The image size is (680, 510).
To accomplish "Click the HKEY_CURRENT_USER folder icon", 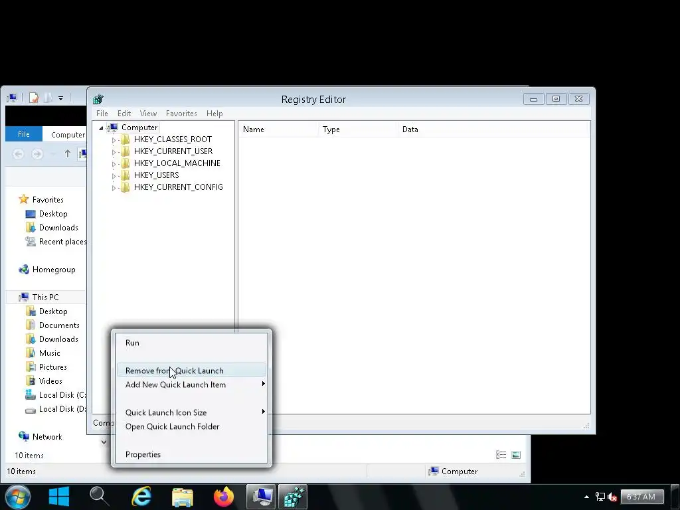I will click(x=126, y=151).
